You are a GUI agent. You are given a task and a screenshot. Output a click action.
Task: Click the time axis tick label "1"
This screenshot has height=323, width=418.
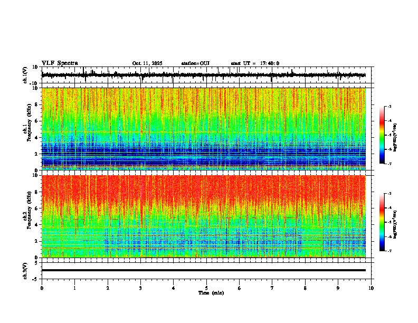[x=74, y=288]
